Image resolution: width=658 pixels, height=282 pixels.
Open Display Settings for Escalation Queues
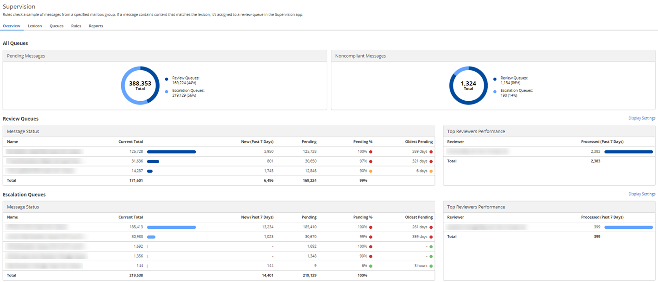point(642,194)
